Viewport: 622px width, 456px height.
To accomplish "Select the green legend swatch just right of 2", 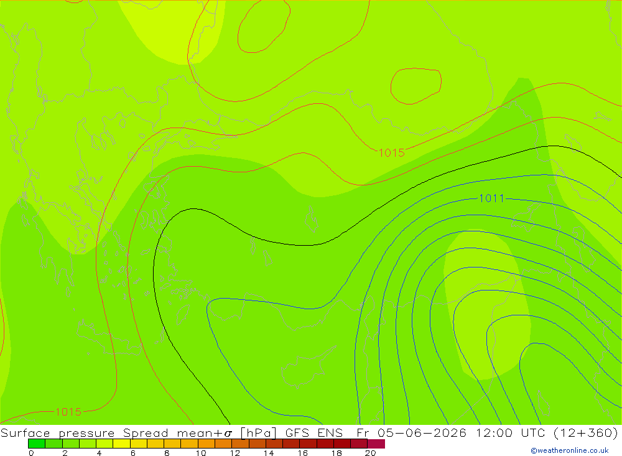I will (71, 444).
